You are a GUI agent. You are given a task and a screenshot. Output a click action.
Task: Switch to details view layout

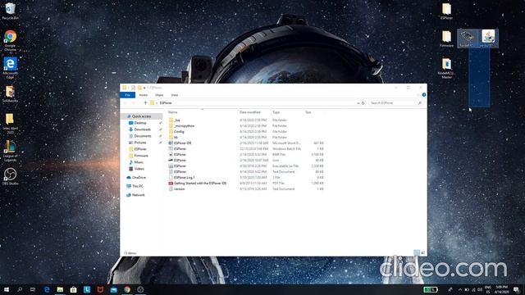click(417, 253)
